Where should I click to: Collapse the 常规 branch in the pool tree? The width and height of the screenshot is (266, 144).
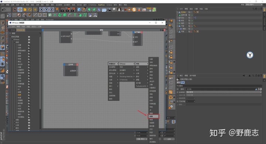click(x=15, y=42)
